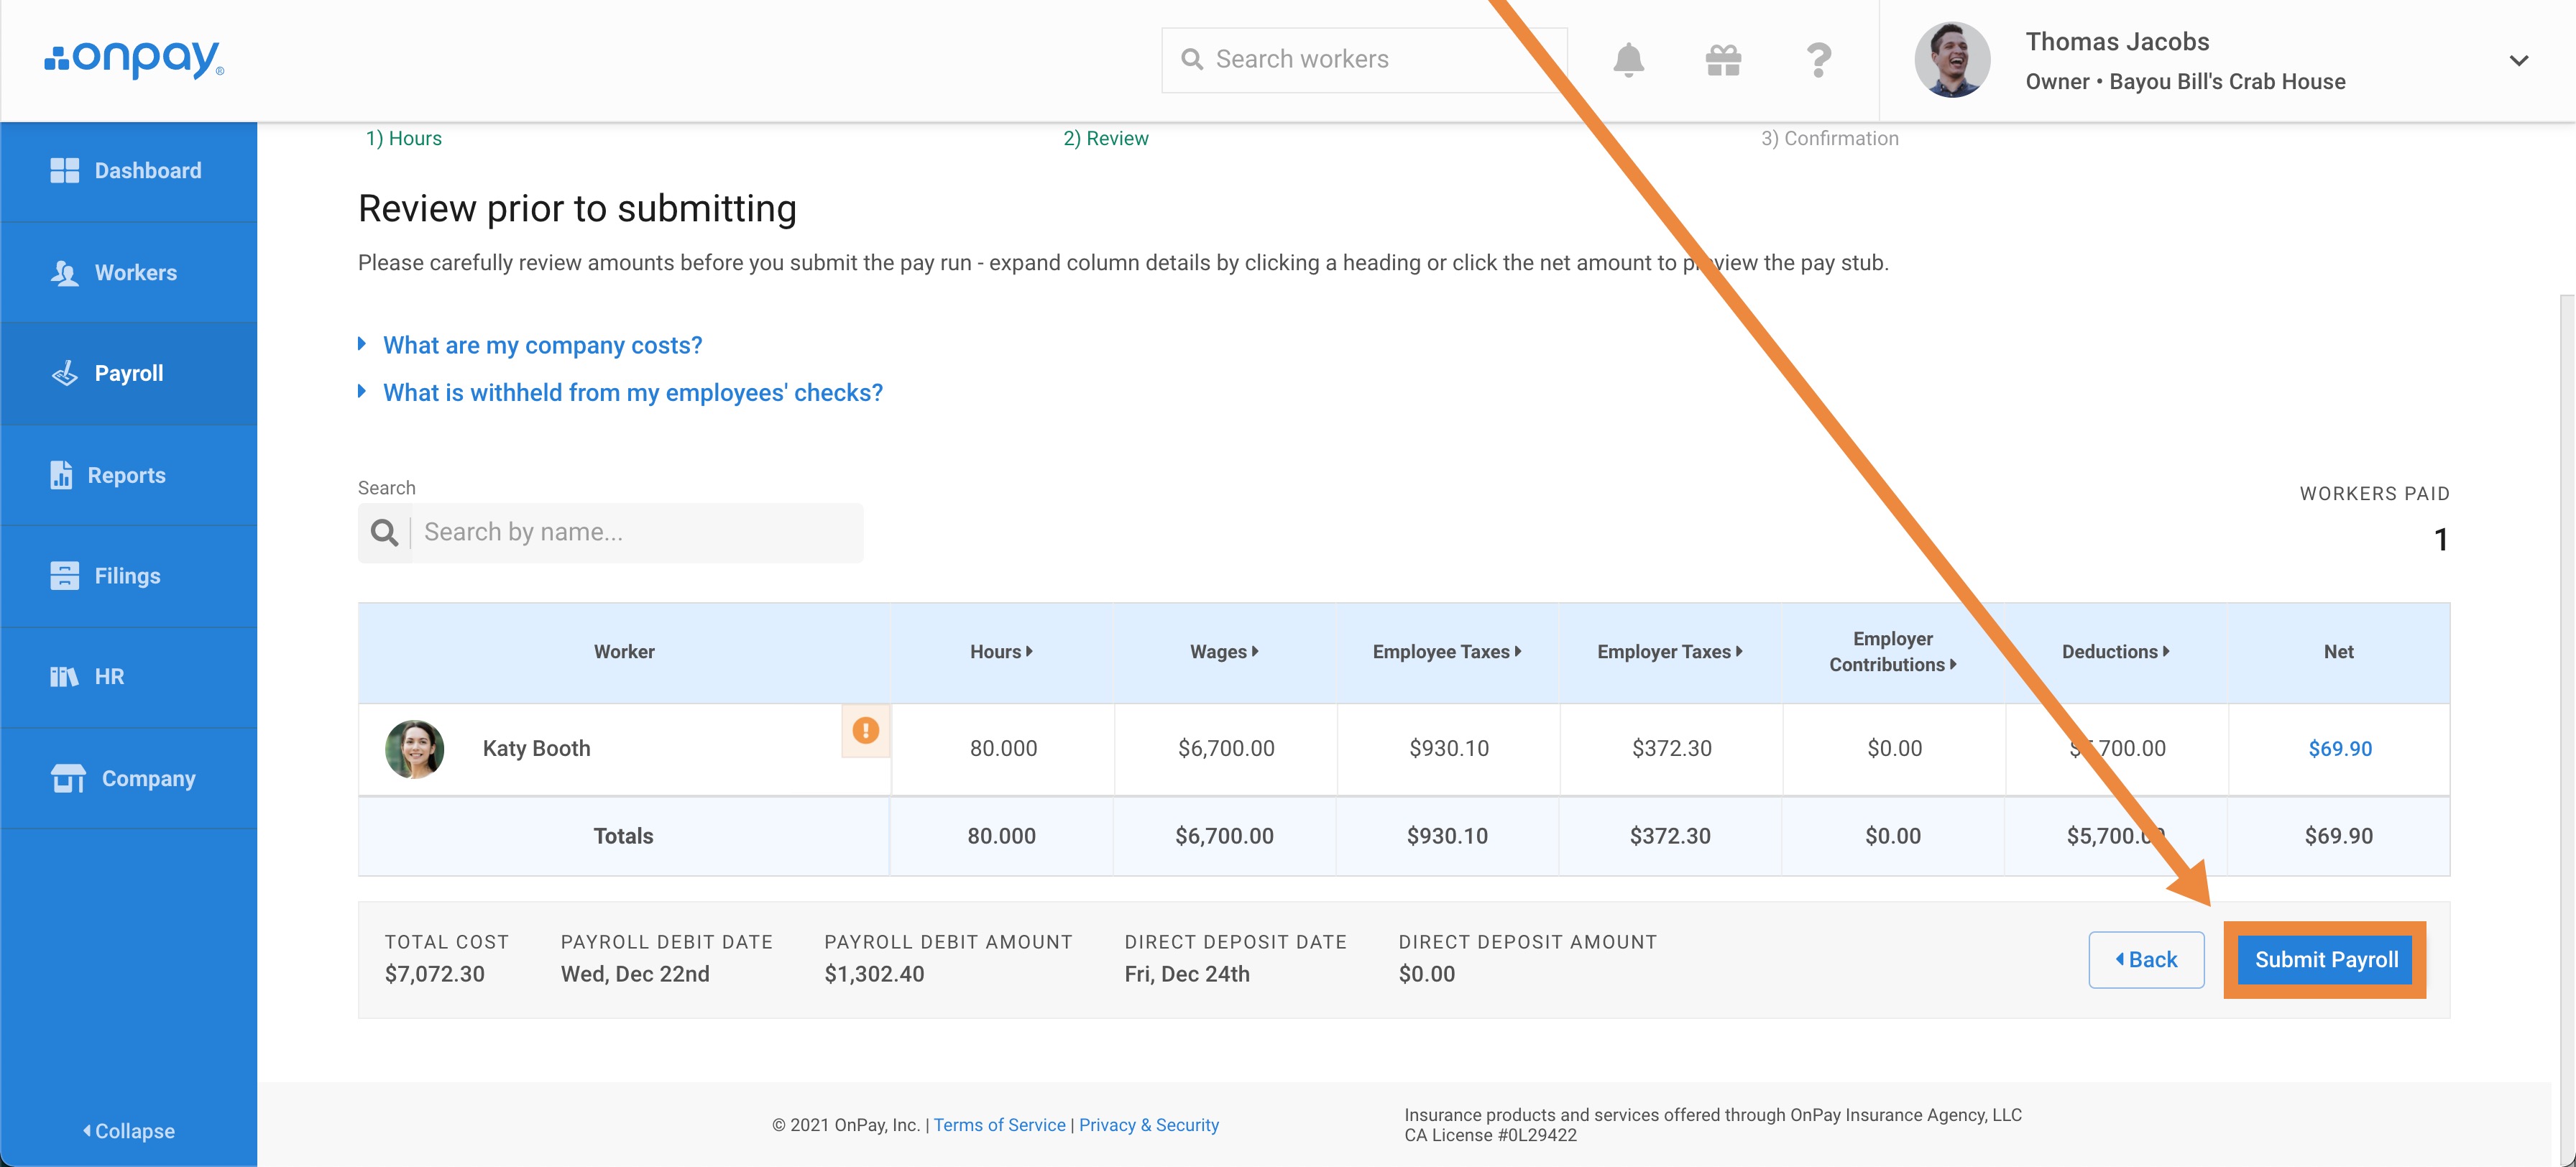Click the Back button
The image size is (2576, 1167).
2146,960
